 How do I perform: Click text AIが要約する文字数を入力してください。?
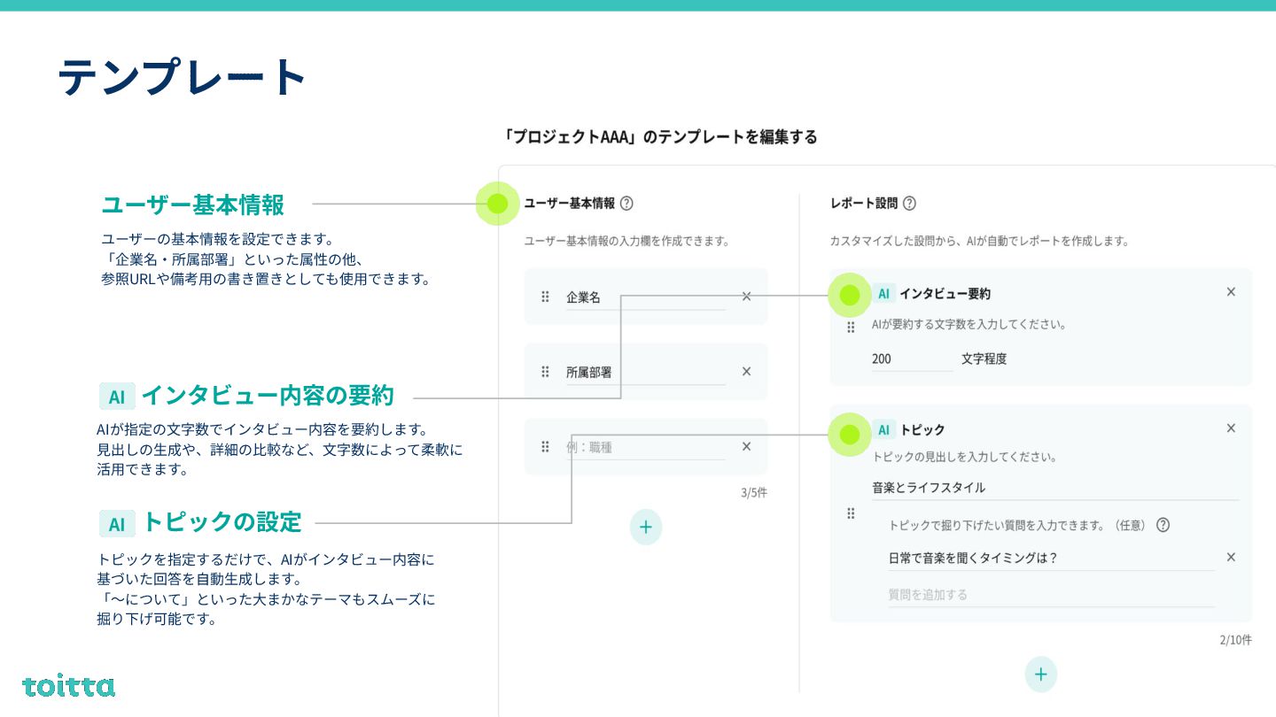coord(969,324)
